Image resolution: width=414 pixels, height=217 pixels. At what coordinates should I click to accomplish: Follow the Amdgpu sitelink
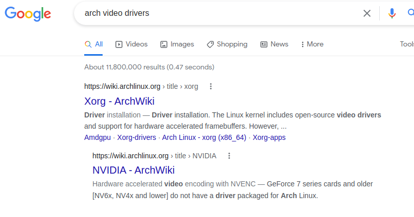click(98, 137)
